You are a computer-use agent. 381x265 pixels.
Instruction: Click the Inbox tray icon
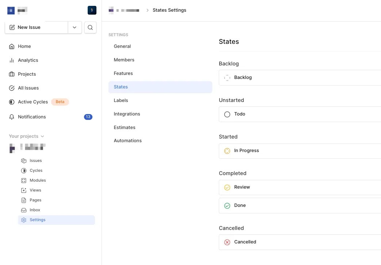pos(24,210)
